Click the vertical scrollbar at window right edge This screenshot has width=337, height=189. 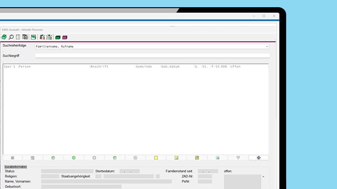pos(276,73)
